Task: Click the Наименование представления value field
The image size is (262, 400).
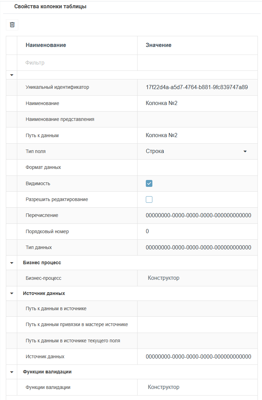Action: click(197, 120)
